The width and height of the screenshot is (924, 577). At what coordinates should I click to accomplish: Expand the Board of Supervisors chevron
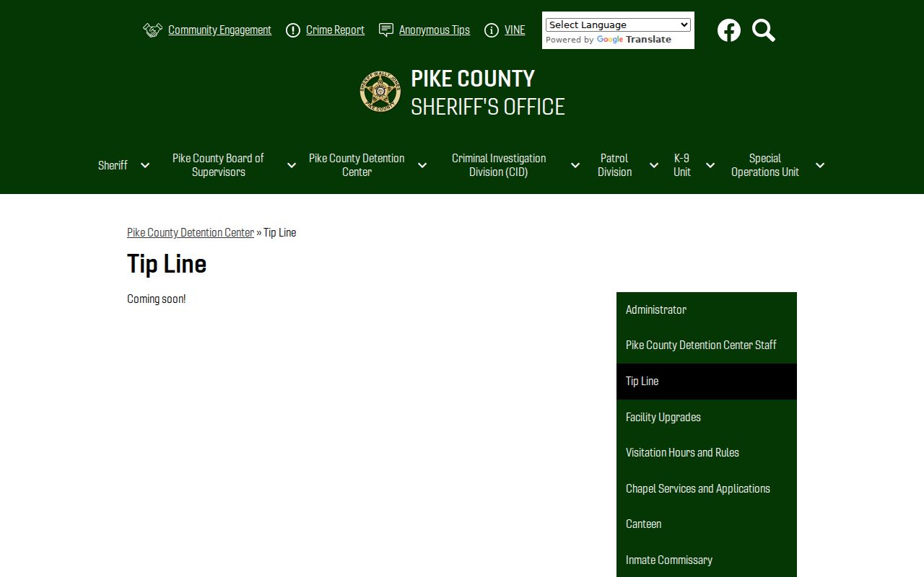click(x=292, y=165)
